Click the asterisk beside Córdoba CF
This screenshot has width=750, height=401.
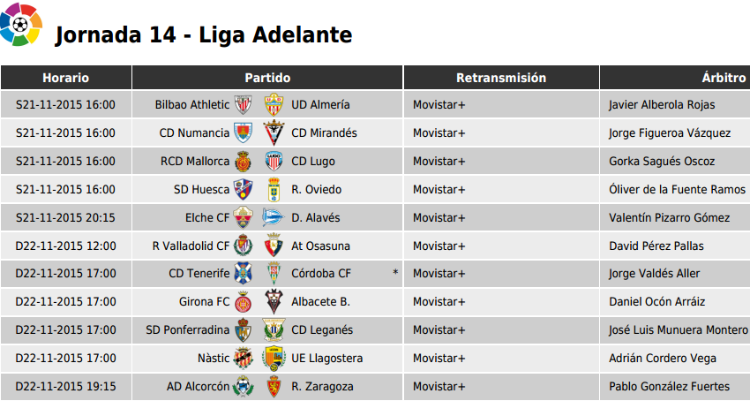tap(395, 273)
